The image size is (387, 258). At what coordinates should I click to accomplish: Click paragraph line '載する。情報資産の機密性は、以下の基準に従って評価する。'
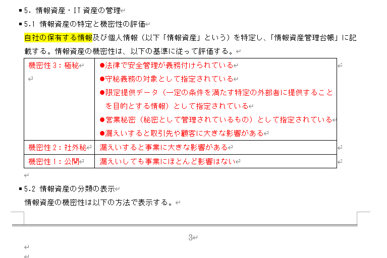click(x=129, y=51)
